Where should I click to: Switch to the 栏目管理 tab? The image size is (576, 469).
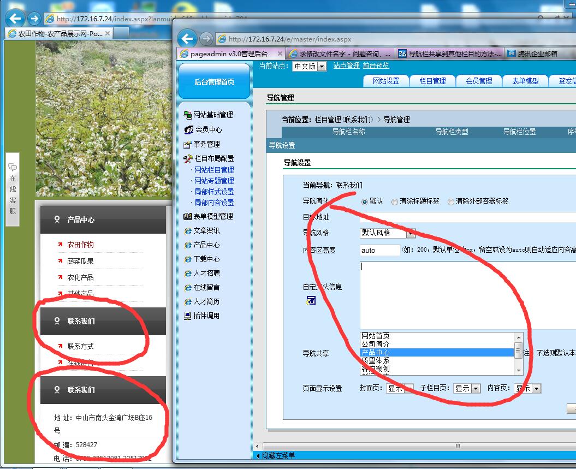432,81
